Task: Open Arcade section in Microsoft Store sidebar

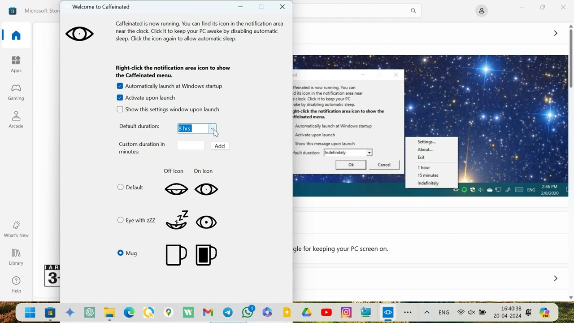Action: click(x=16, y=120)
